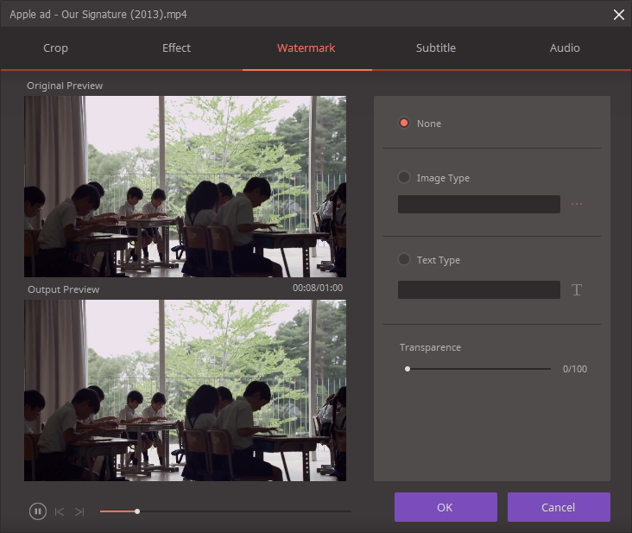Click the playback progress slider handle

coord(137,511)
